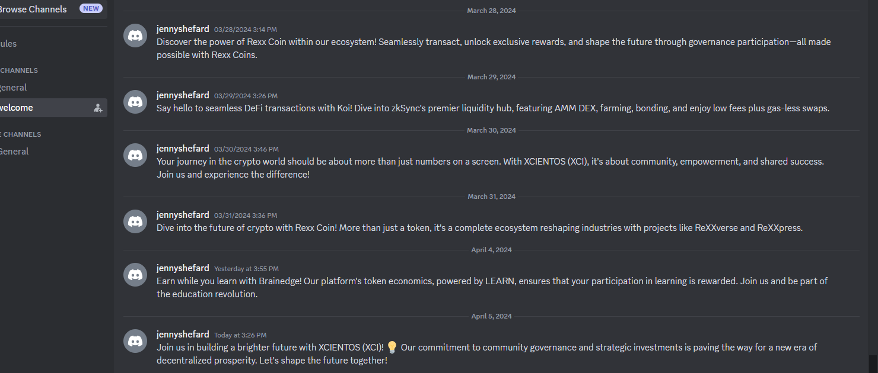Click the NEW badge beside Browse Channels
The height and width of the screenshot is (373, 878).
point(91,9)
